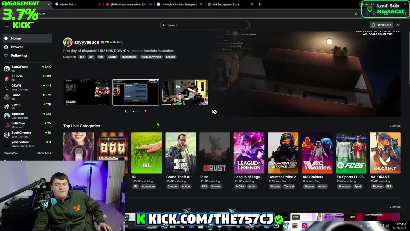Image resolution: width=410 pixels, height=231 pixels.
Task: Open Fanos channel in sidebar
Action: (x=27, y=97)
